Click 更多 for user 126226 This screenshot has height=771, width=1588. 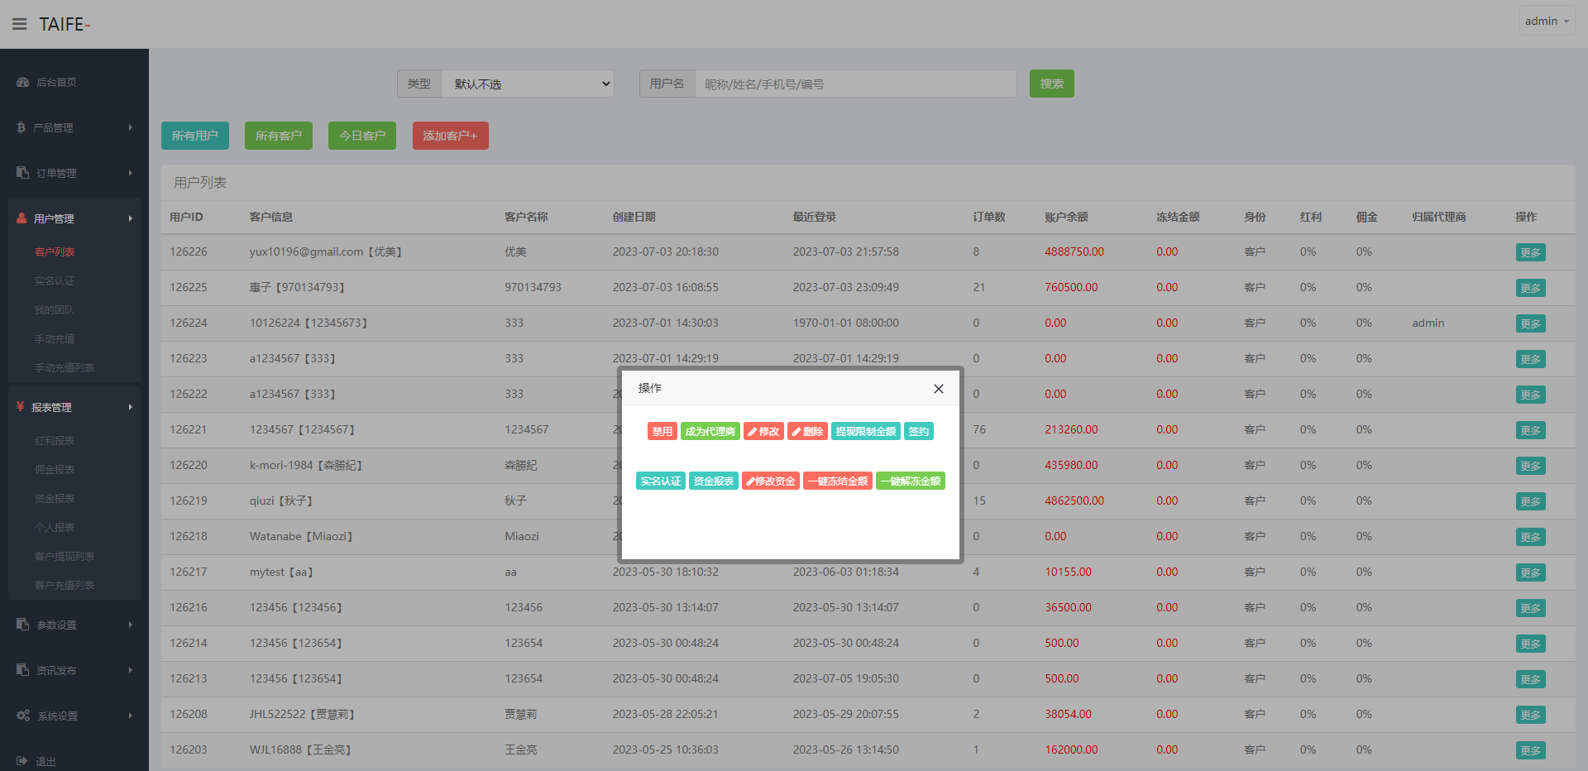point(1530,252)
